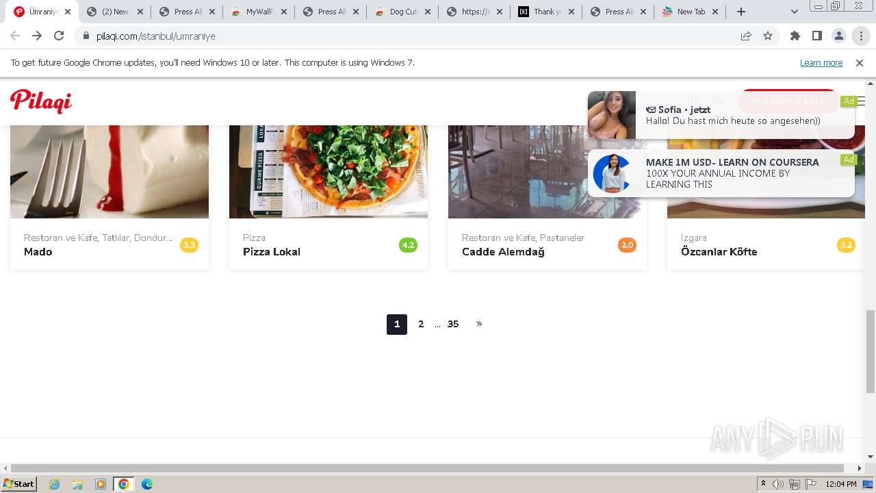Screen dimensions: 876x493
Task: Click the Pizza Lokal pizza photo
Action: click(x=328, y=172)
